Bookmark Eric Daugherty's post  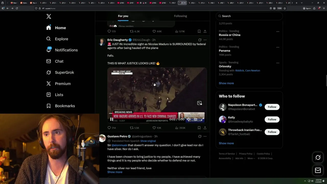199,128
